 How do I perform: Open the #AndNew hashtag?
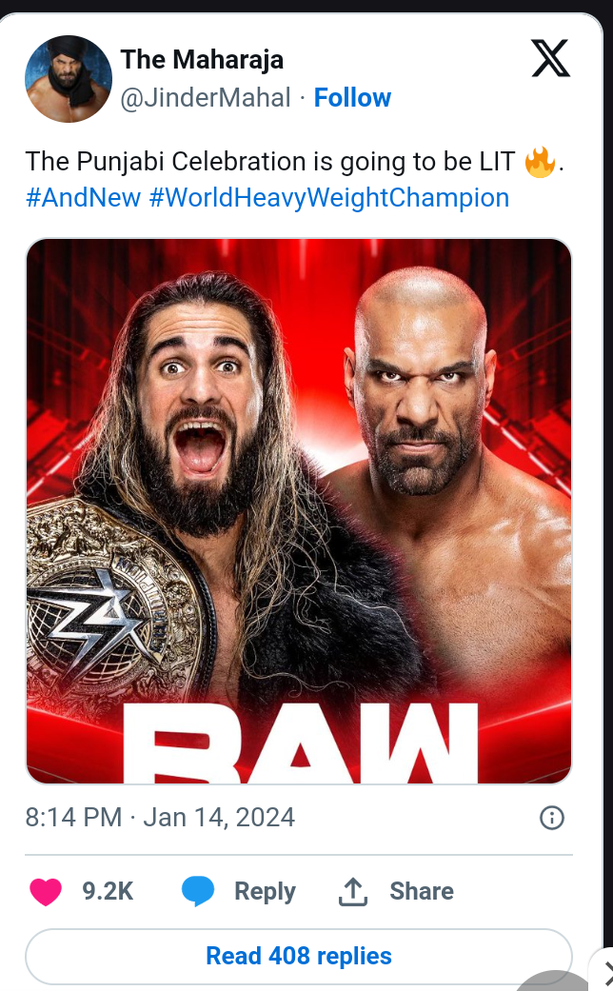pyautogui.click(x=83, y=198)
